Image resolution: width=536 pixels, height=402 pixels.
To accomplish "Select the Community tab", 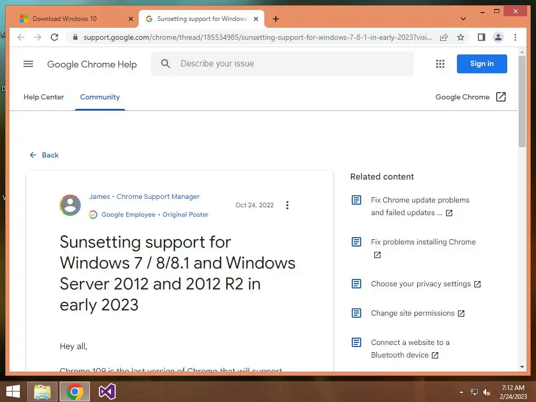I will (x=100, y=97).
